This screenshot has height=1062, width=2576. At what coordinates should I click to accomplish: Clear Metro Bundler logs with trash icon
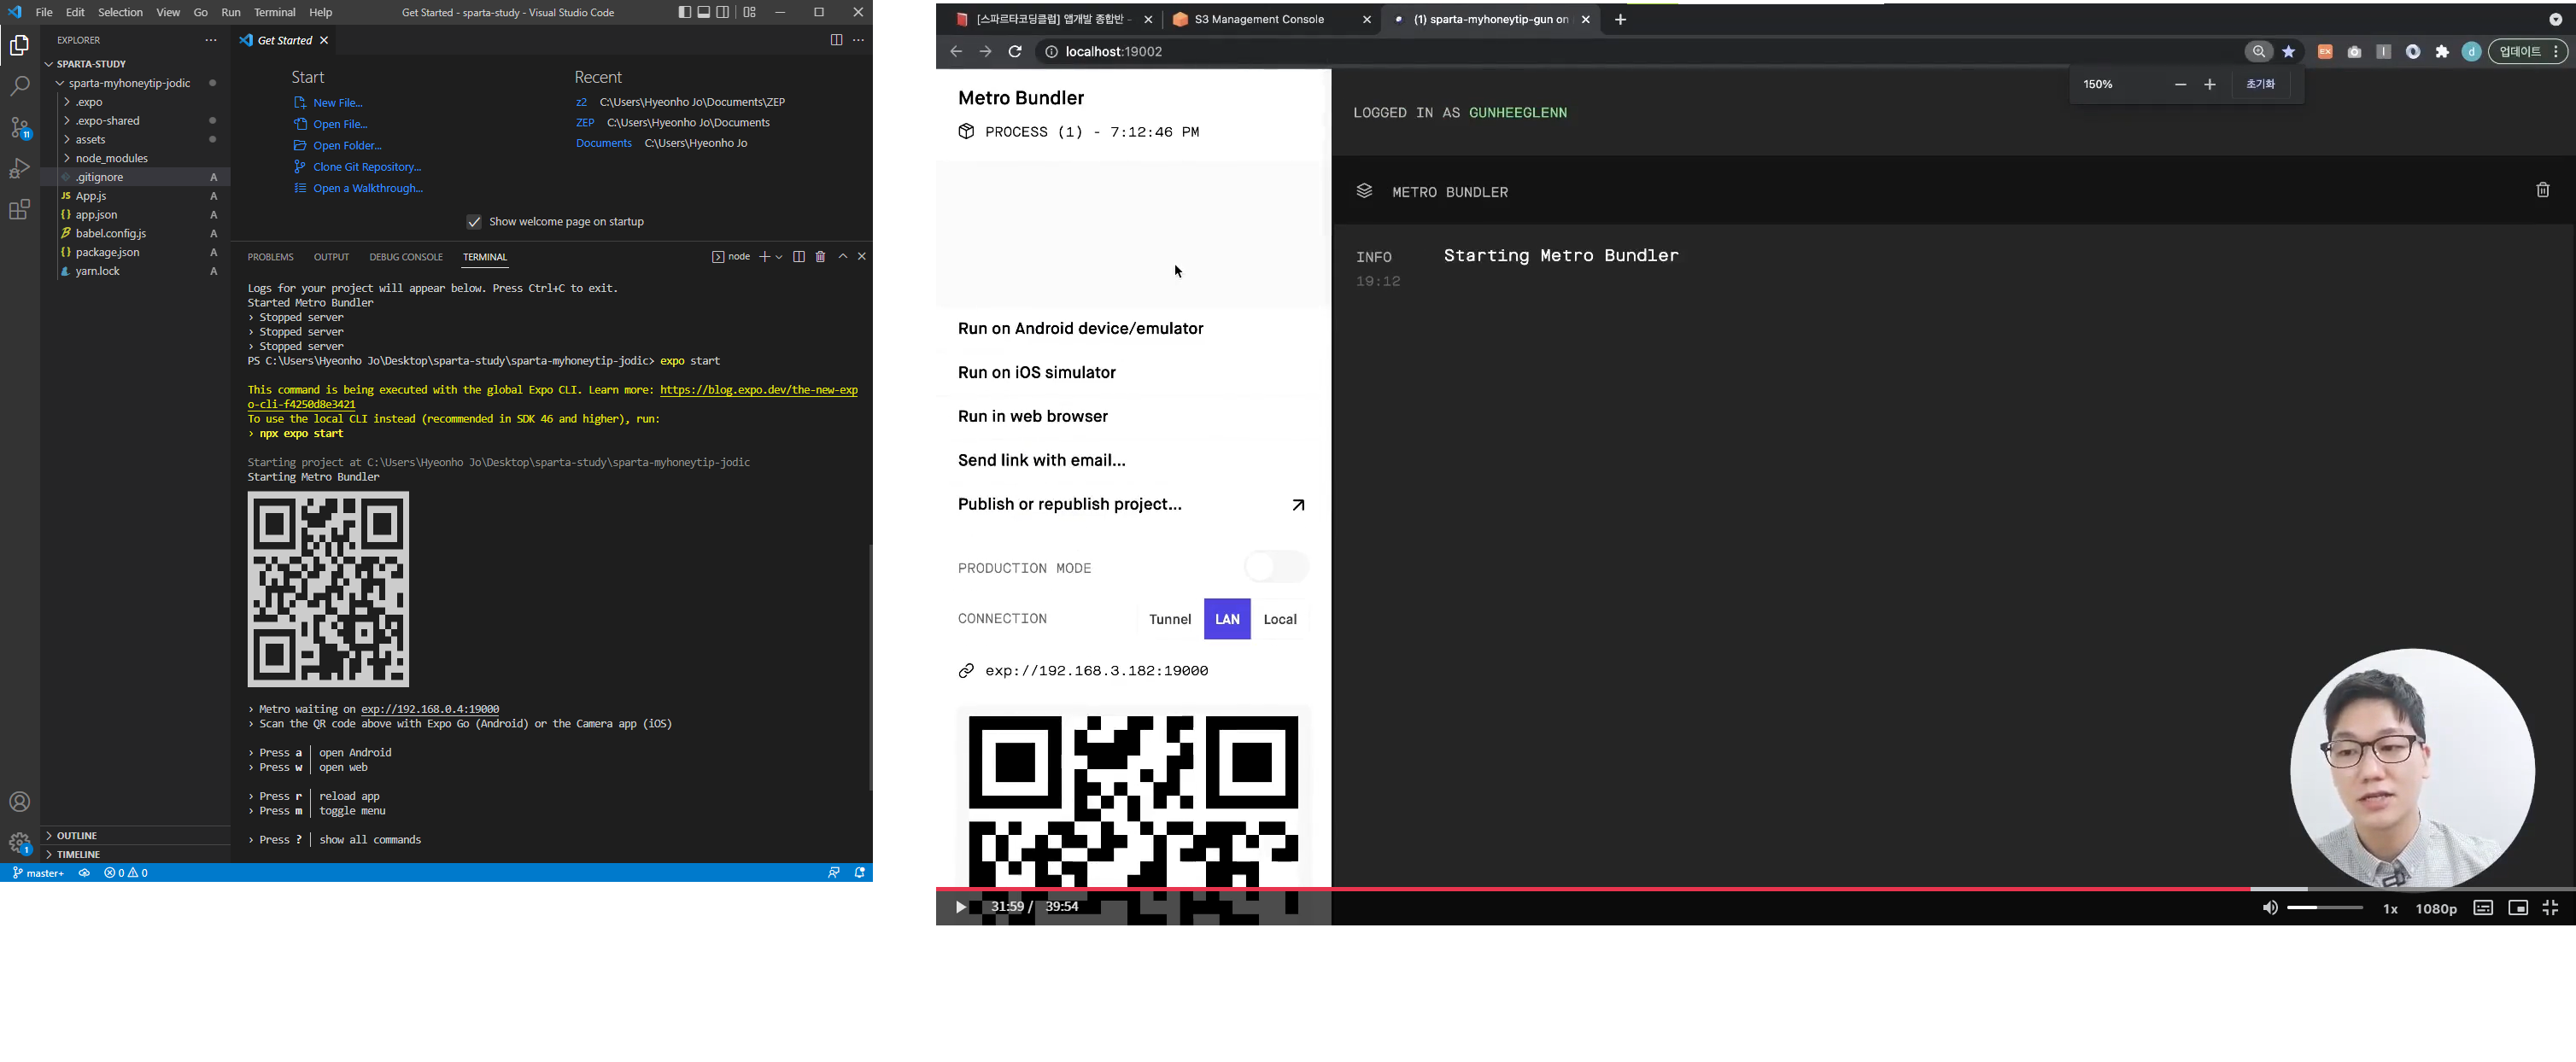click(x=2542, y=190)
